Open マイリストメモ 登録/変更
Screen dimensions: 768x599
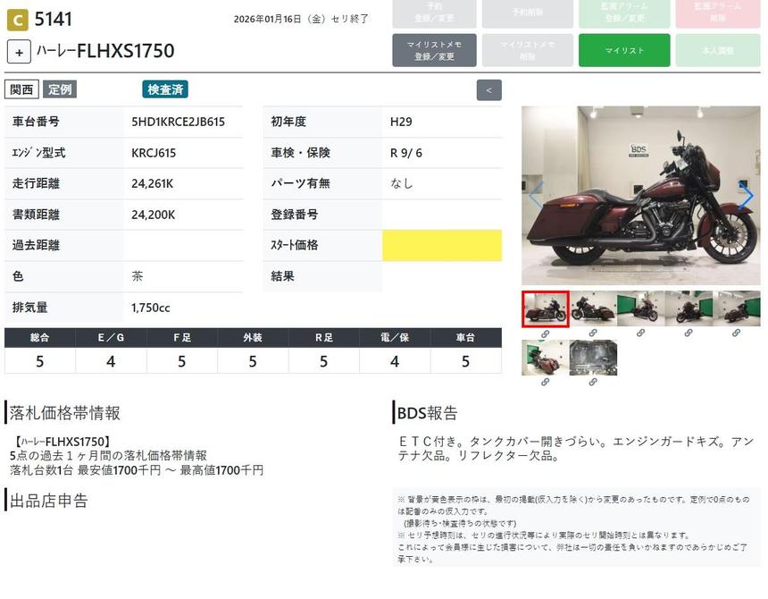pos(434,50)
